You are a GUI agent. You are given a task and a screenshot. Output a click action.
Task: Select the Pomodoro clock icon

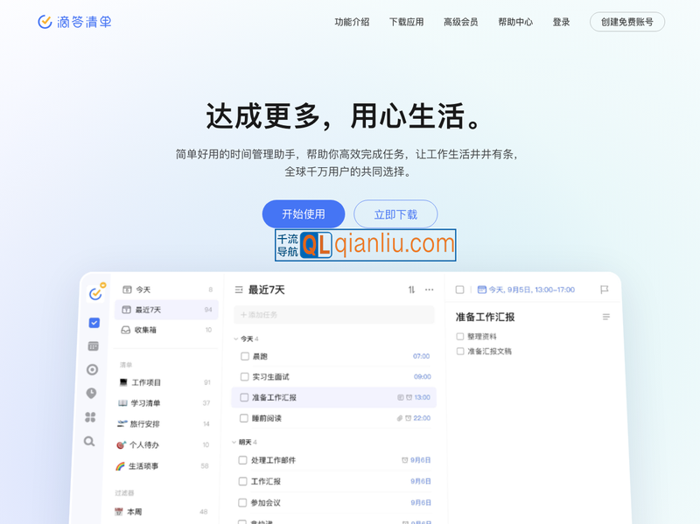coord(90,394)
